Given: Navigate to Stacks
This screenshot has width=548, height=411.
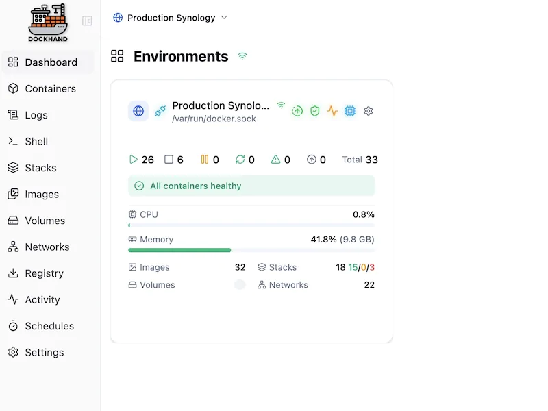Looking at the screenshot, I should (x=48, y=168).
